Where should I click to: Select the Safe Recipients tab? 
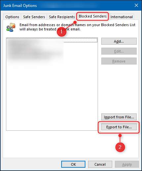click(x=62, y=17)
